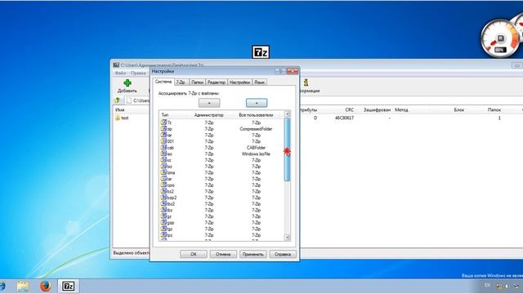The height and width of the screenshot is (294, 523).
Task: Select the bzip2 file type icon
Action: (163, 198)
